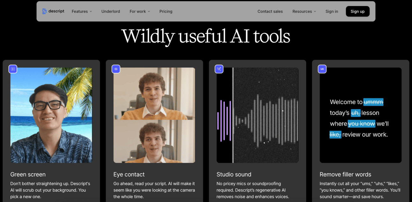
Task: Click the Studio sound waveform badge icon
Action: point(219,69)
